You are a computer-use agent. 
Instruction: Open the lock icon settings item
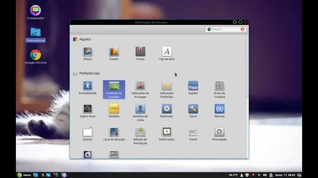(87, 155)
